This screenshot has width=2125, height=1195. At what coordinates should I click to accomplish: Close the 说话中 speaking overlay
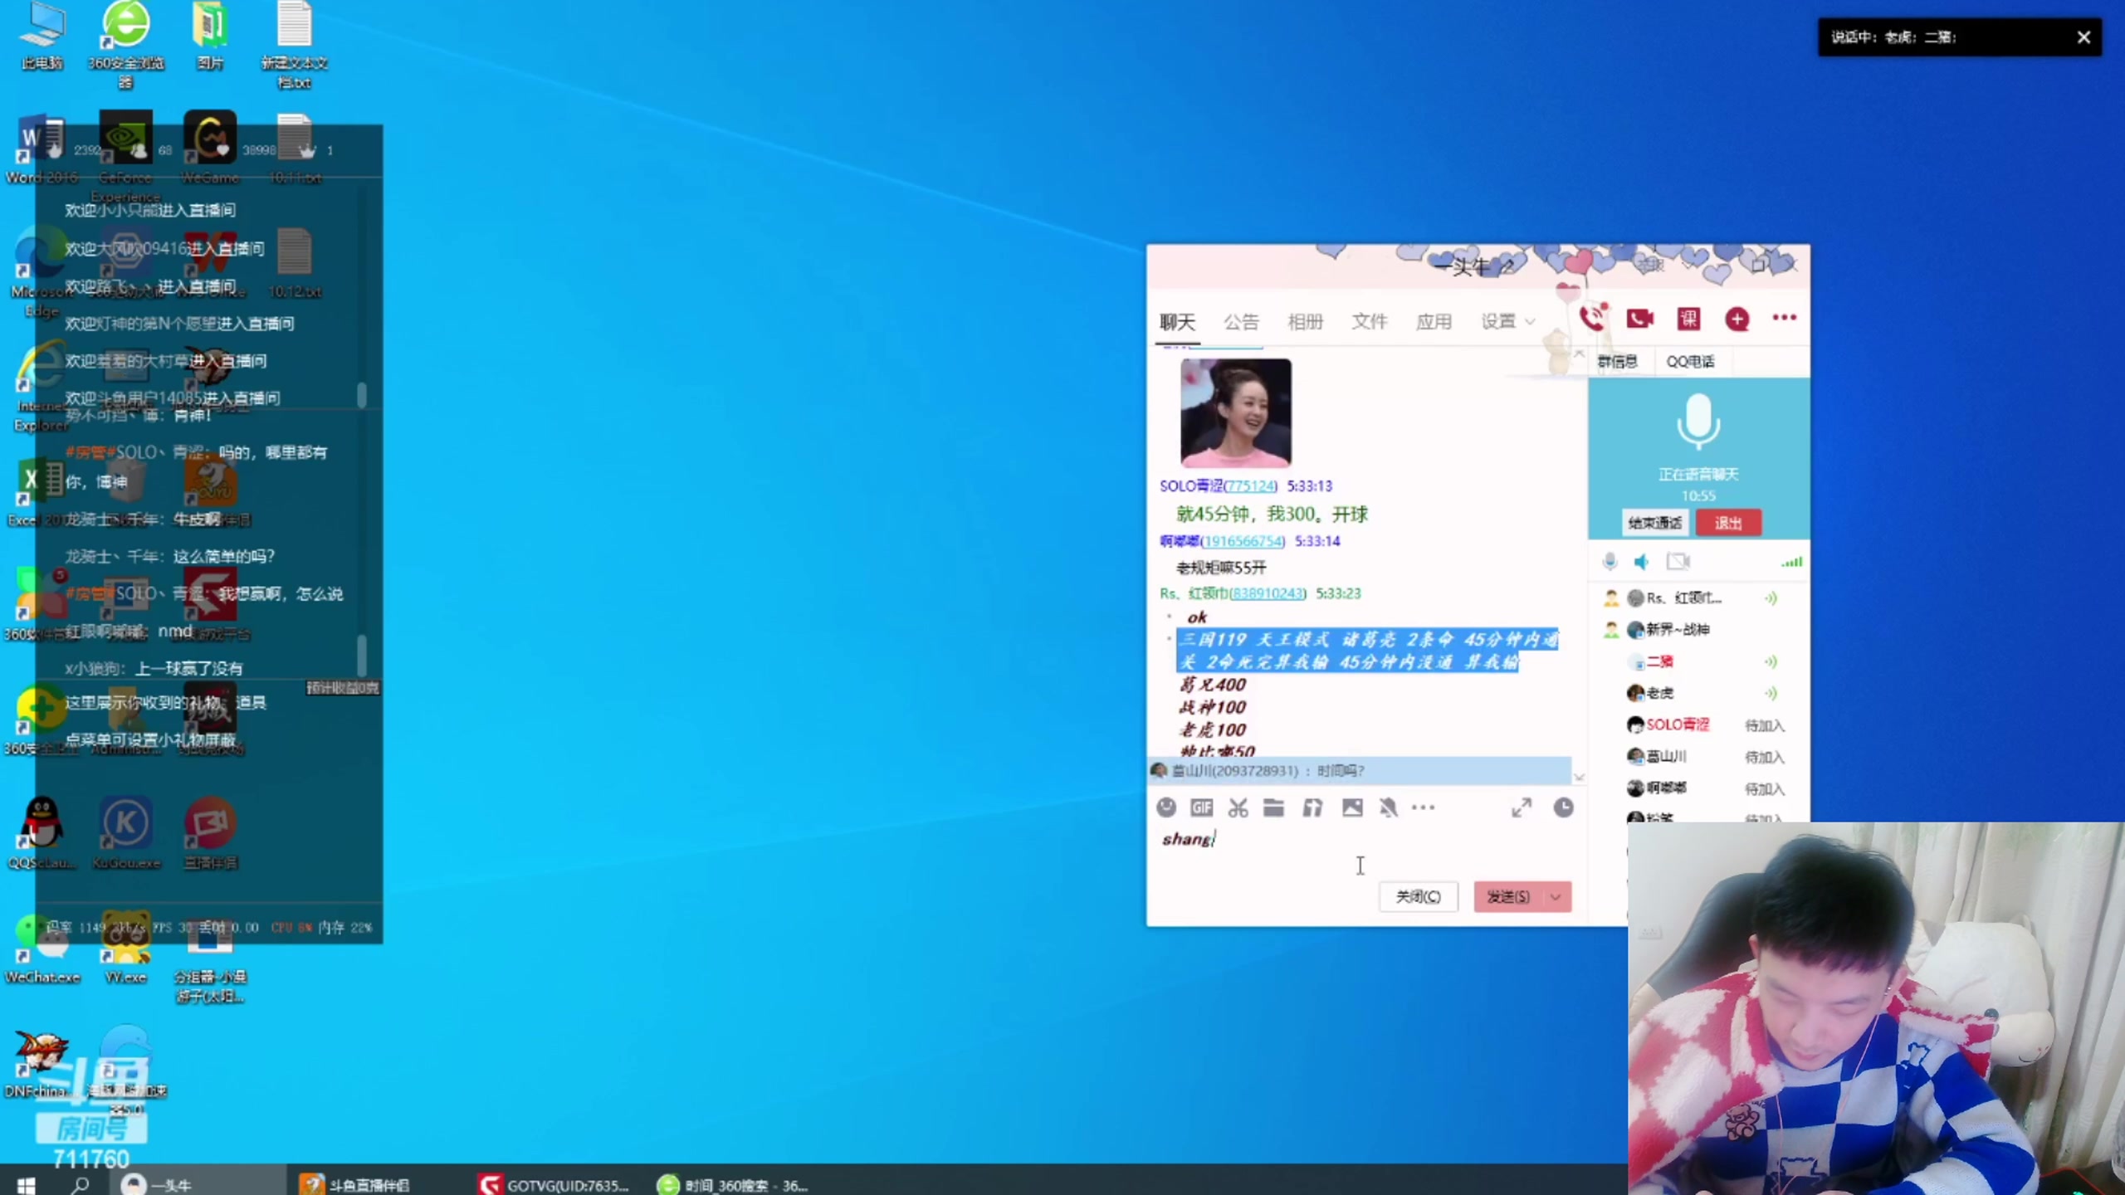point(2083,37)
